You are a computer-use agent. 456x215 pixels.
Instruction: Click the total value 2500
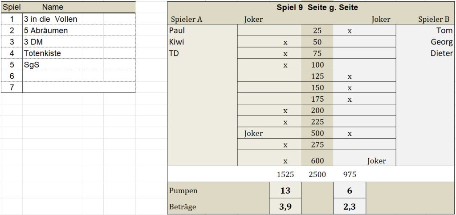point(317,175)
